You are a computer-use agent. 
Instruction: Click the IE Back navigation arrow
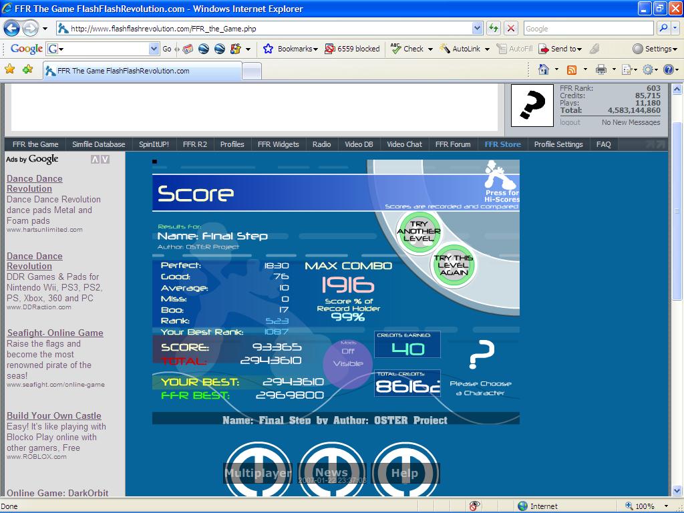pos(12,29)
